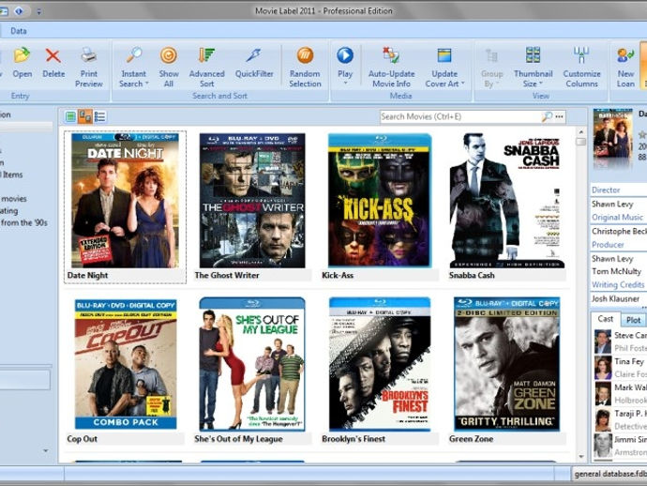Click the greyed Group By icon
This screenshot has height=486, width=647.
[491, 55]
